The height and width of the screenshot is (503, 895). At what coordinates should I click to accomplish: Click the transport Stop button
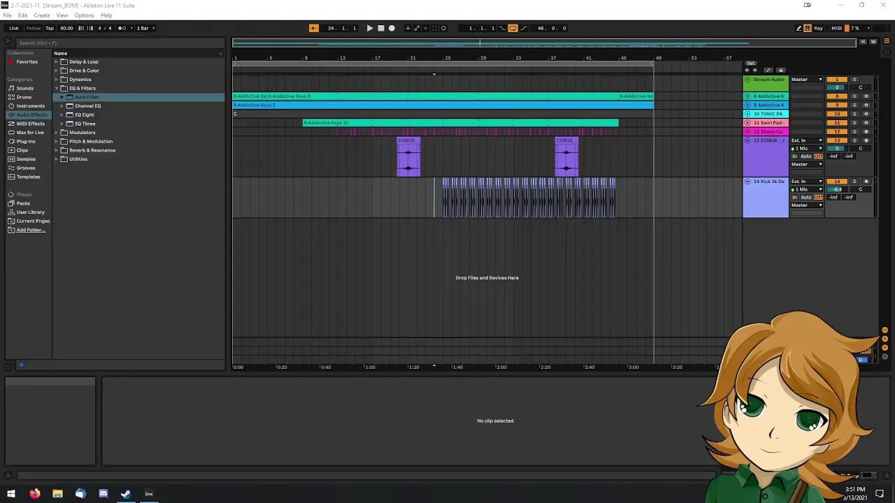pyautogui.click(x=380, y=28)
